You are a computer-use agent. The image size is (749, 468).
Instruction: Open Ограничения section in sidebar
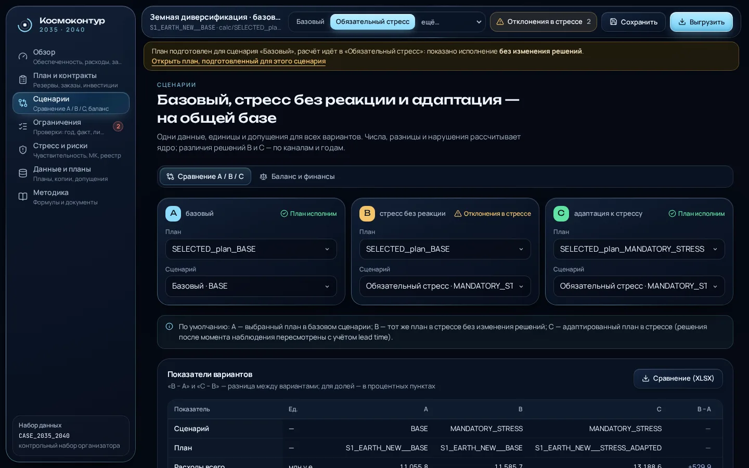click(71, 126)
